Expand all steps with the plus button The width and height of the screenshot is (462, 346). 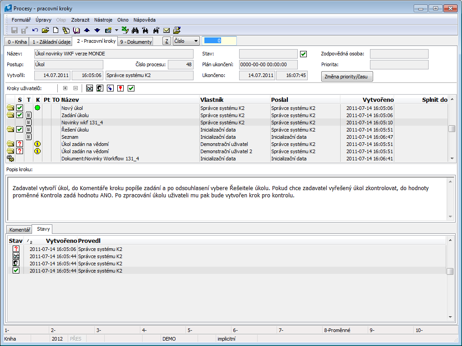coord(65,88)
